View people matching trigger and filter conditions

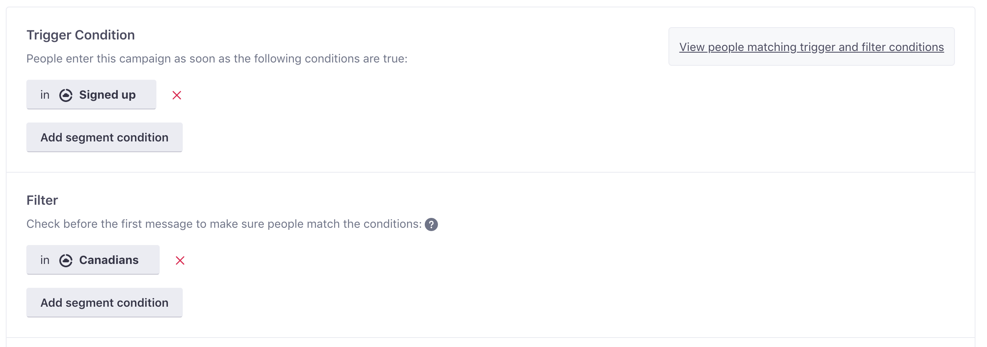point(811,47)
